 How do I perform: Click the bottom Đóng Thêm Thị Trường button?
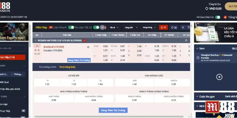click(x=113, y=110)
